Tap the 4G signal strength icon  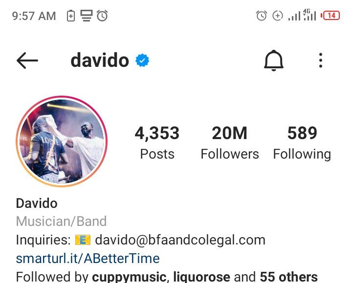309,15
